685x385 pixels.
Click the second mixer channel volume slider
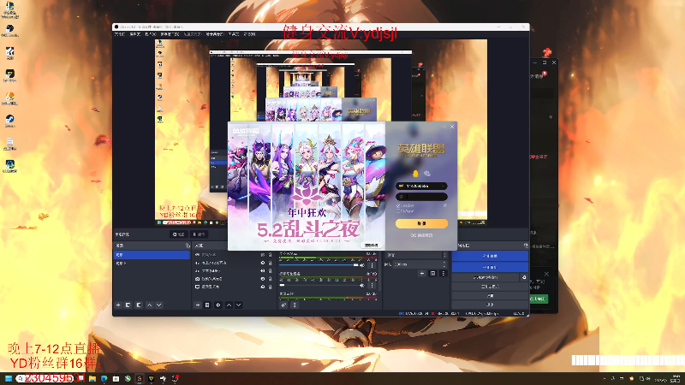[319, 285]
